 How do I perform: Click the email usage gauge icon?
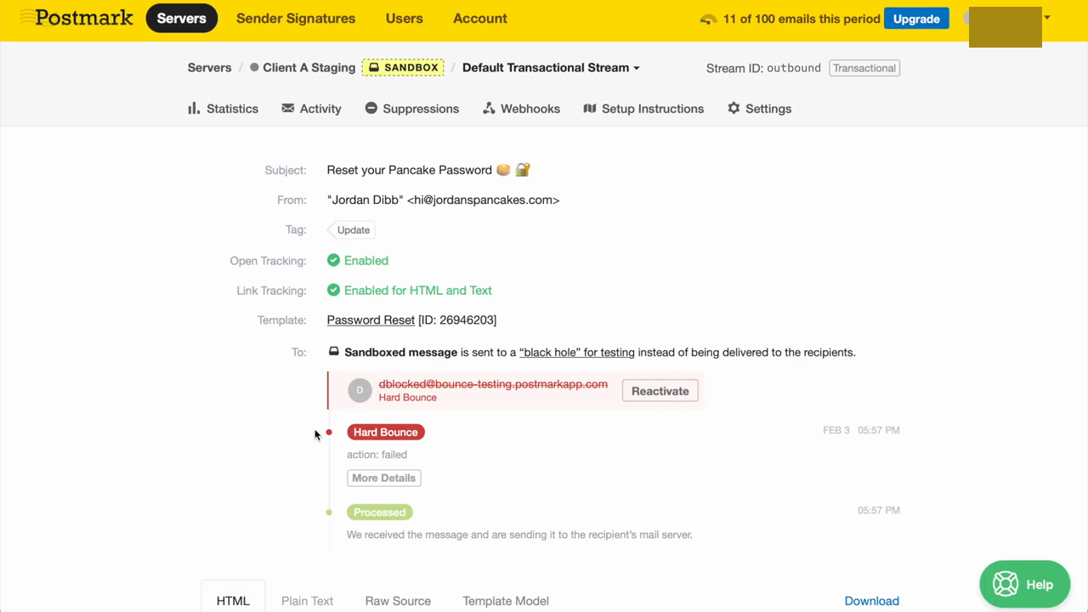708,19
